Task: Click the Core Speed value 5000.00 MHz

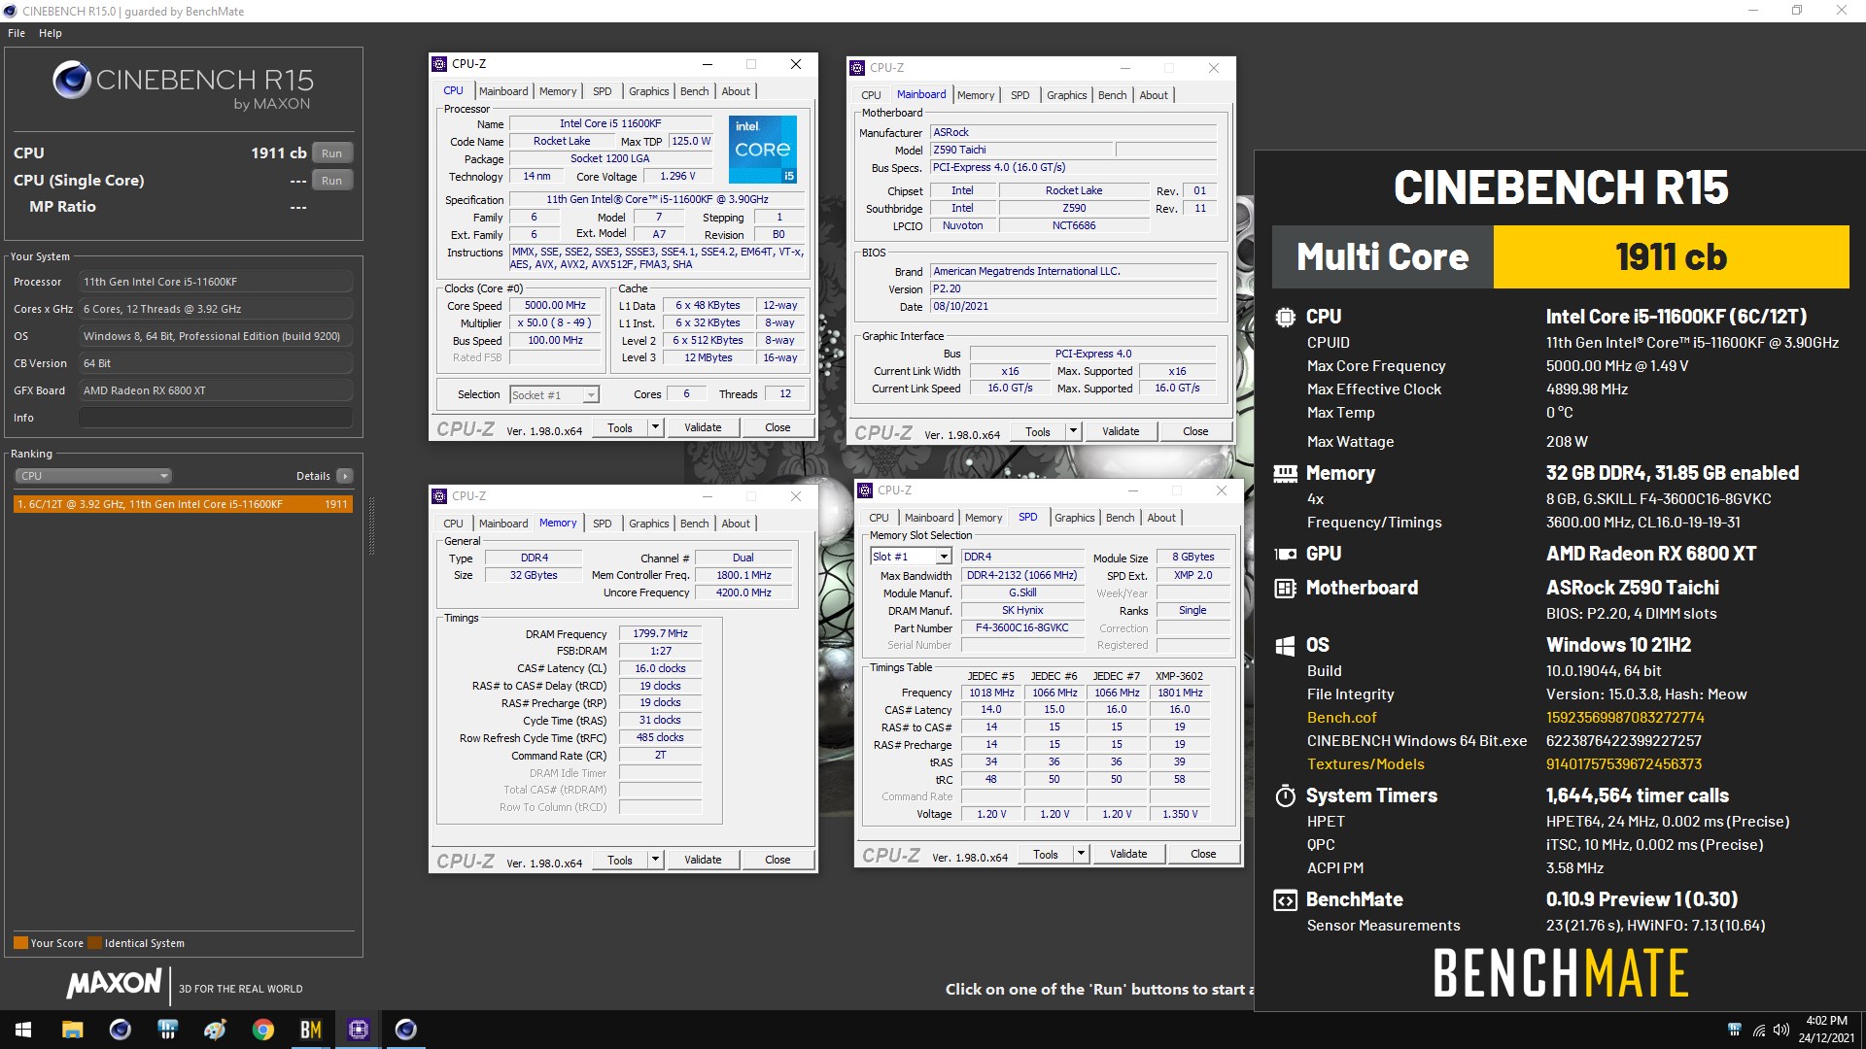Action: pyautogui.click(x=555, y=305)
